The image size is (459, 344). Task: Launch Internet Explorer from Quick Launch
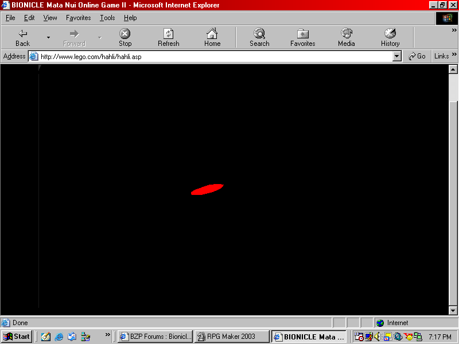pyautogui.click(x=59, y=337)
